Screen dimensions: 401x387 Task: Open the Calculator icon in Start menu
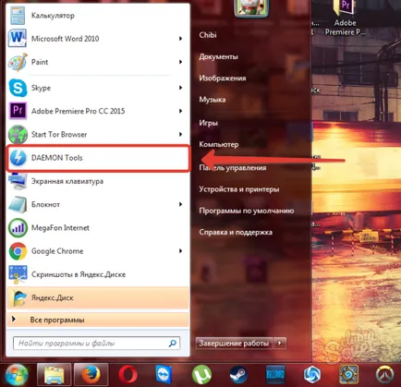click(18, 16)
